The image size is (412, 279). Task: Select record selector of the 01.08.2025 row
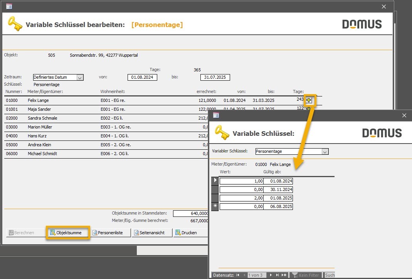pyautogui.click(x=215, y=198)
